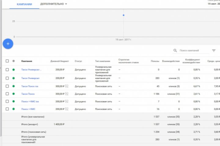Click budget chart icon in Такси Поиск ios row

[x=67, y=86]
